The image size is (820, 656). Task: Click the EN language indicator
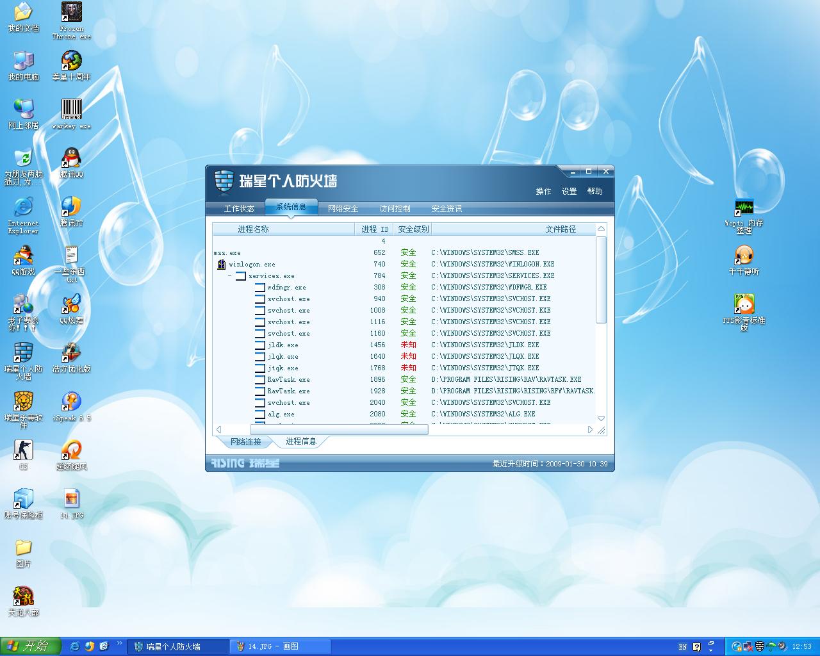tap(683, 647)
